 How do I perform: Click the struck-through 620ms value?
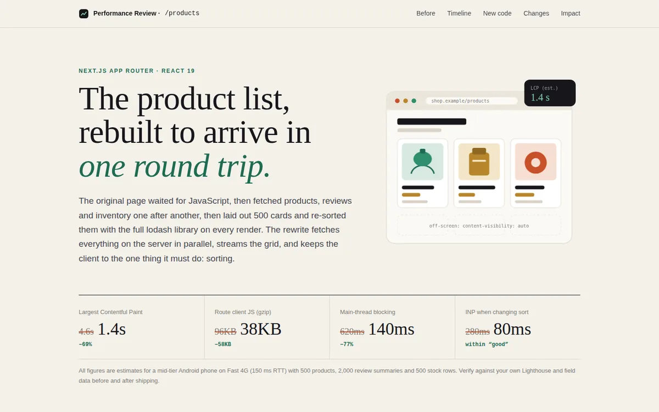click(352, 331)
